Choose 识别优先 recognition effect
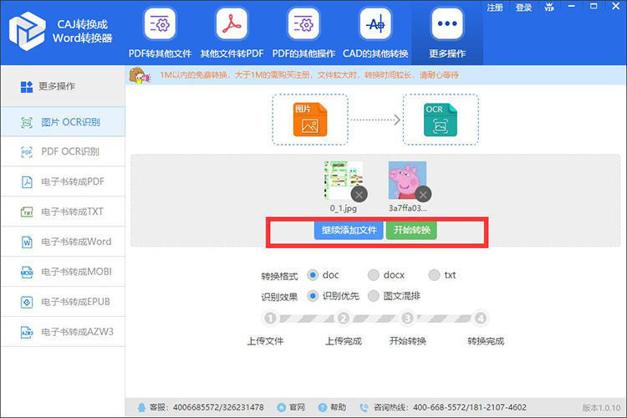This screenshot has height=418, width=627. click(313, 296)
